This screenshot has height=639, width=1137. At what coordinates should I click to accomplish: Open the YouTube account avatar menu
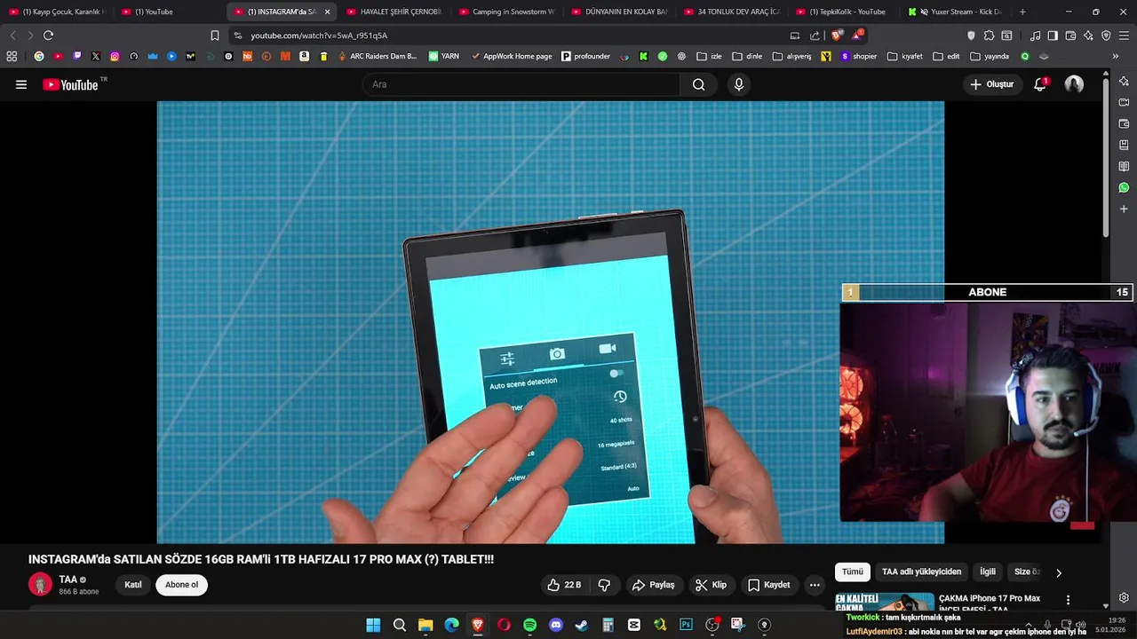pyautogui.click(x=1074, y=84)
